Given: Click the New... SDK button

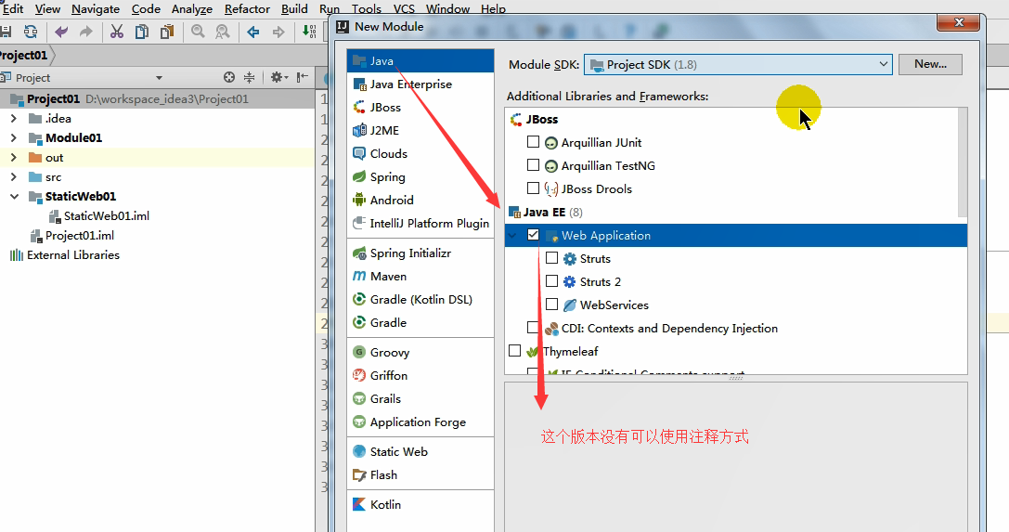Looking at the screenshot, I should [x=930, y=64].
